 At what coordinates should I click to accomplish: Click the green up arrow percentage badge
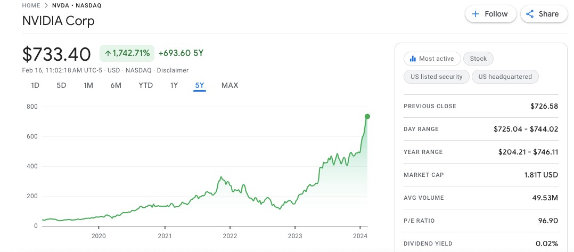pyautogui.click(x=127, y=53)
